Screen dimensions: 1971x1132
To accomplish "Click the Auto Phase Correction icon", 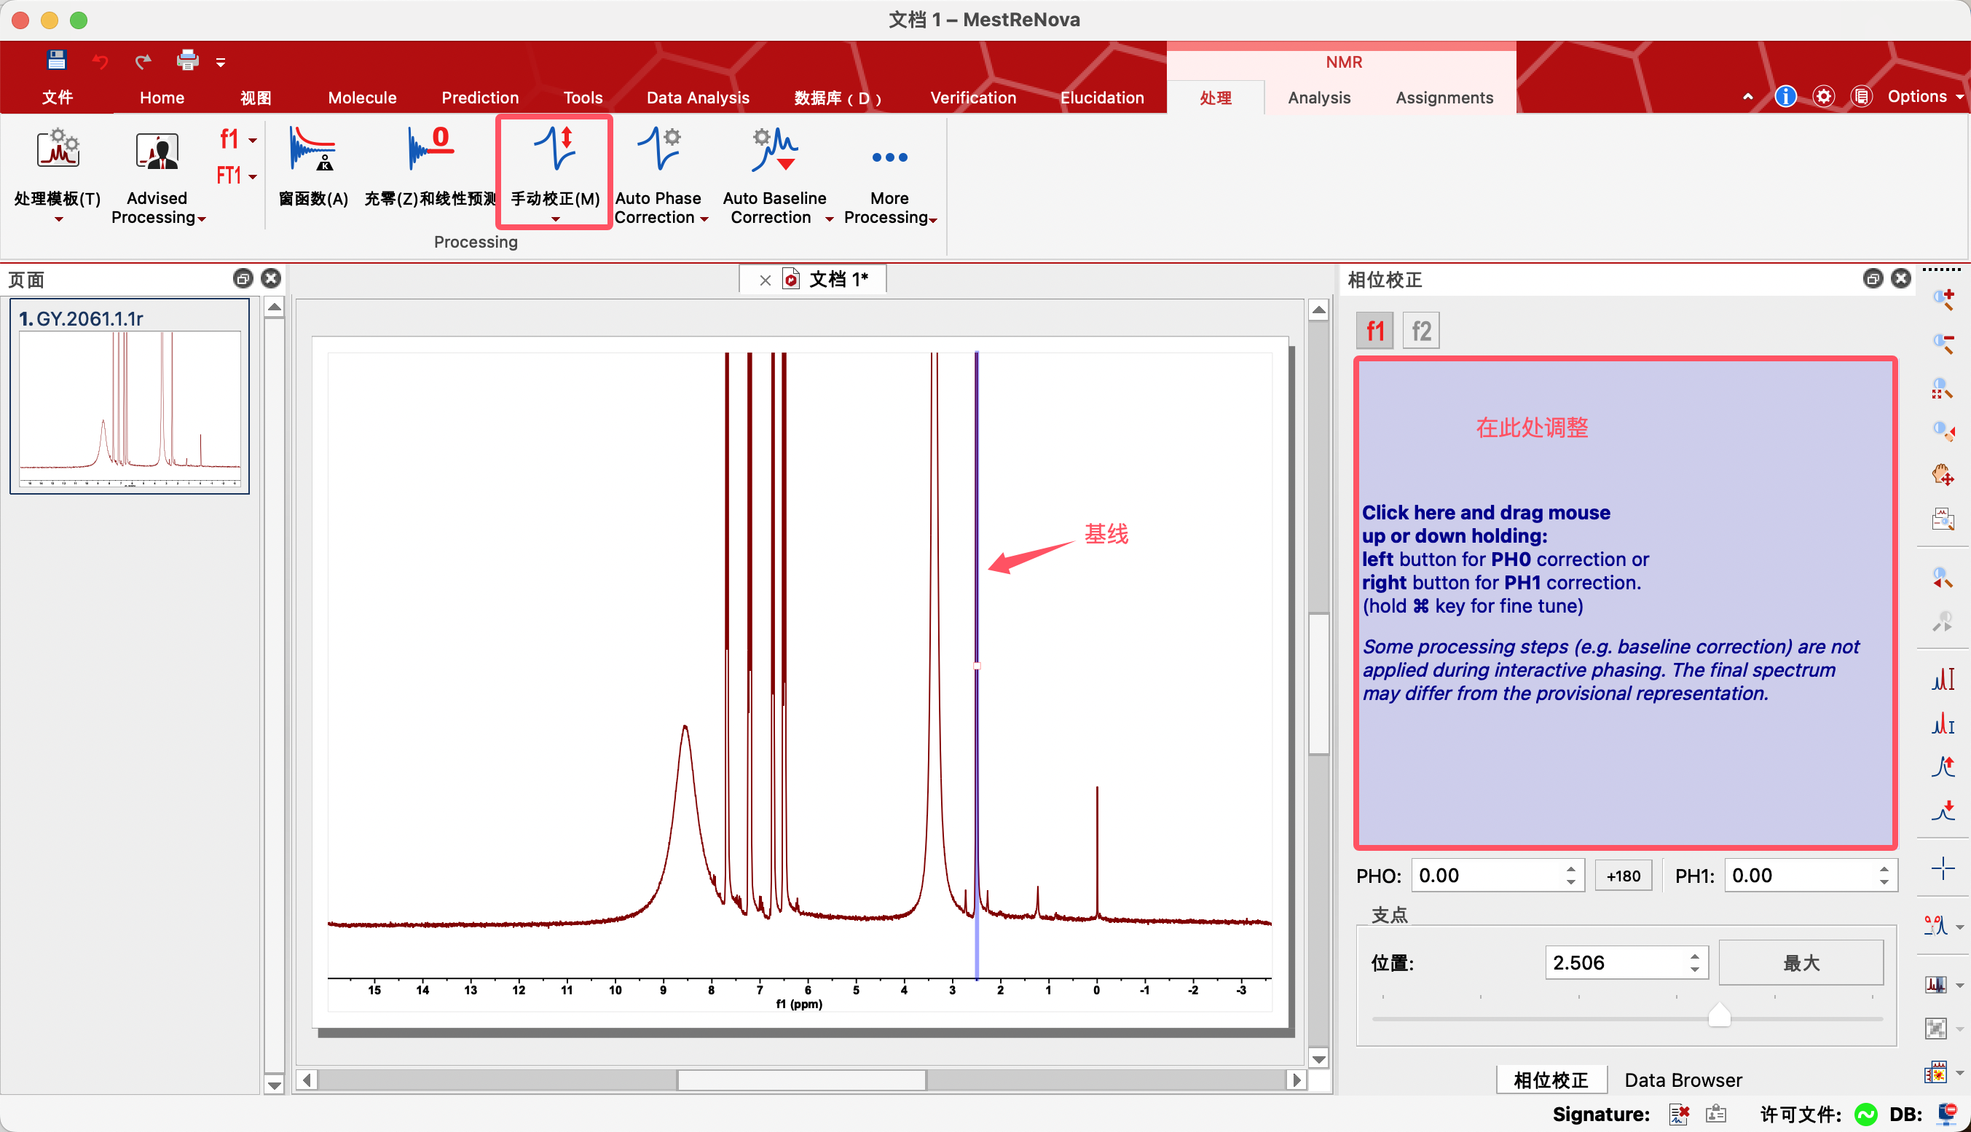I will pos(658,150).
